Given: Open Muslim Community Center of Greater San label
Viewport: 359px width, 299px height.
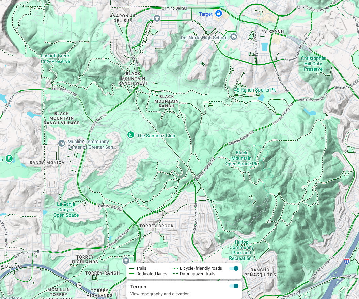Looking at the screenshot, I should 92,144.
